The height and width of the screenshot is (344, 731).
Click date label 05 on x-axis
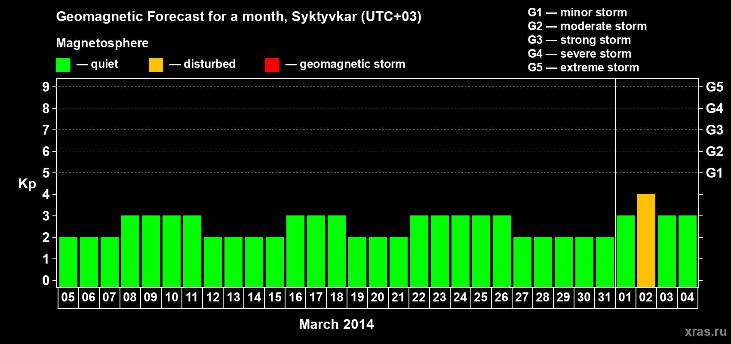click(68, 297)
